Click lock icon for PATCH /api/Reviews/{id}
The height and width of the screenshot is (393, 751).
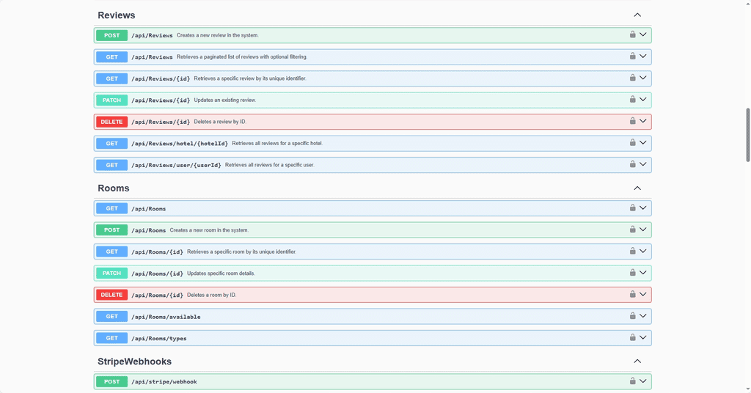(632, 99)
